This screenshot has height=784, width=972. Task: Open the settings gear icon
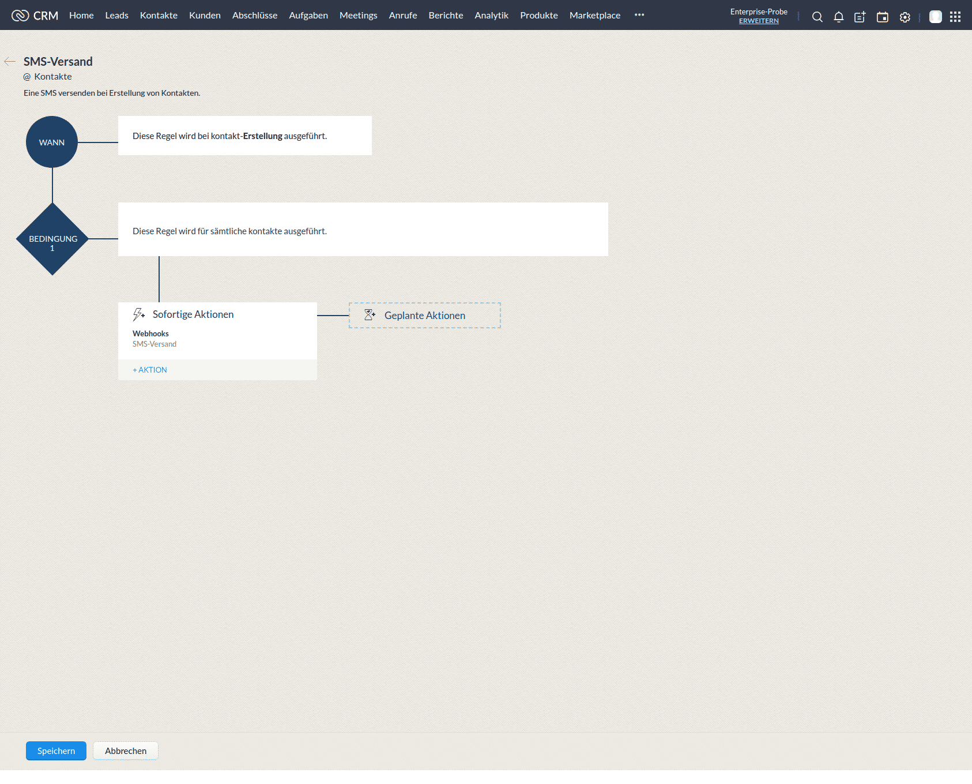click(x=905, y=17)
